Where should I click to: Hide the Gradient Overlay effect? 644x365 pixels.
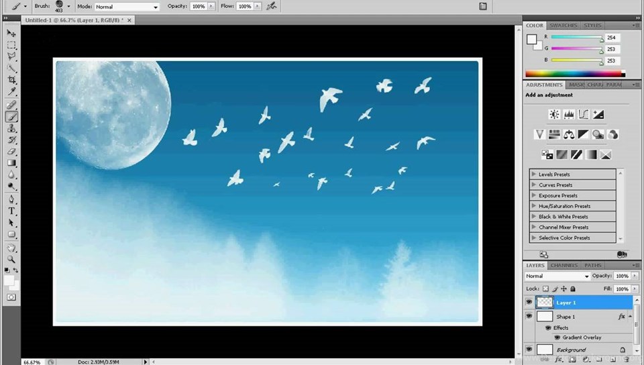pyautogui.click(x=557, y=337)
